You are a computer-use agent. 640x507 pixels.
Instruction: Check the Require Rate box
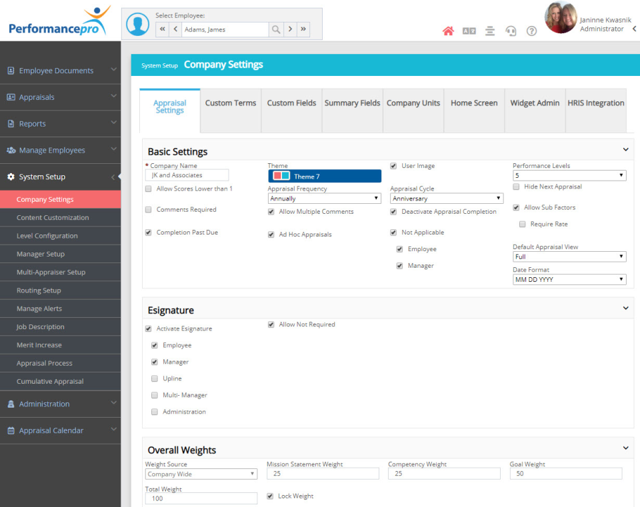point(523,224)
